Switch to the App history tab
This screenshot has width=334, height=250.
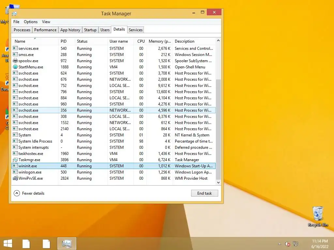coord(70,30)
